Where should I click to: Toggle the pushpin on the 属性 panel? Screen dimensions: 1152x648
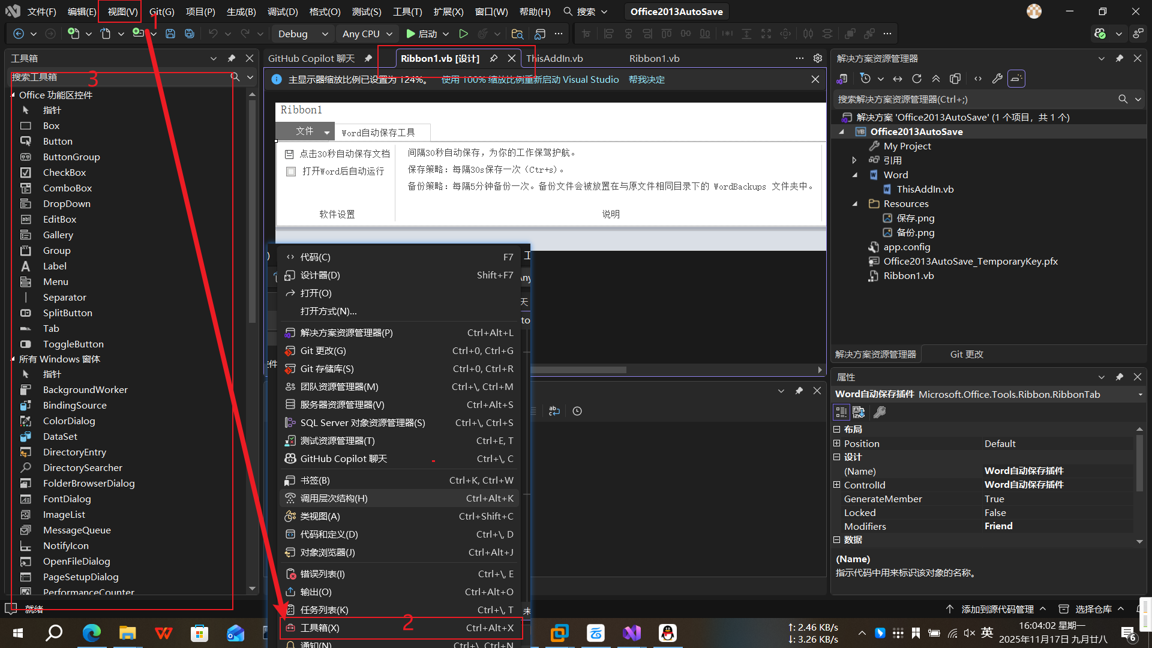[x=1119, y=377]
